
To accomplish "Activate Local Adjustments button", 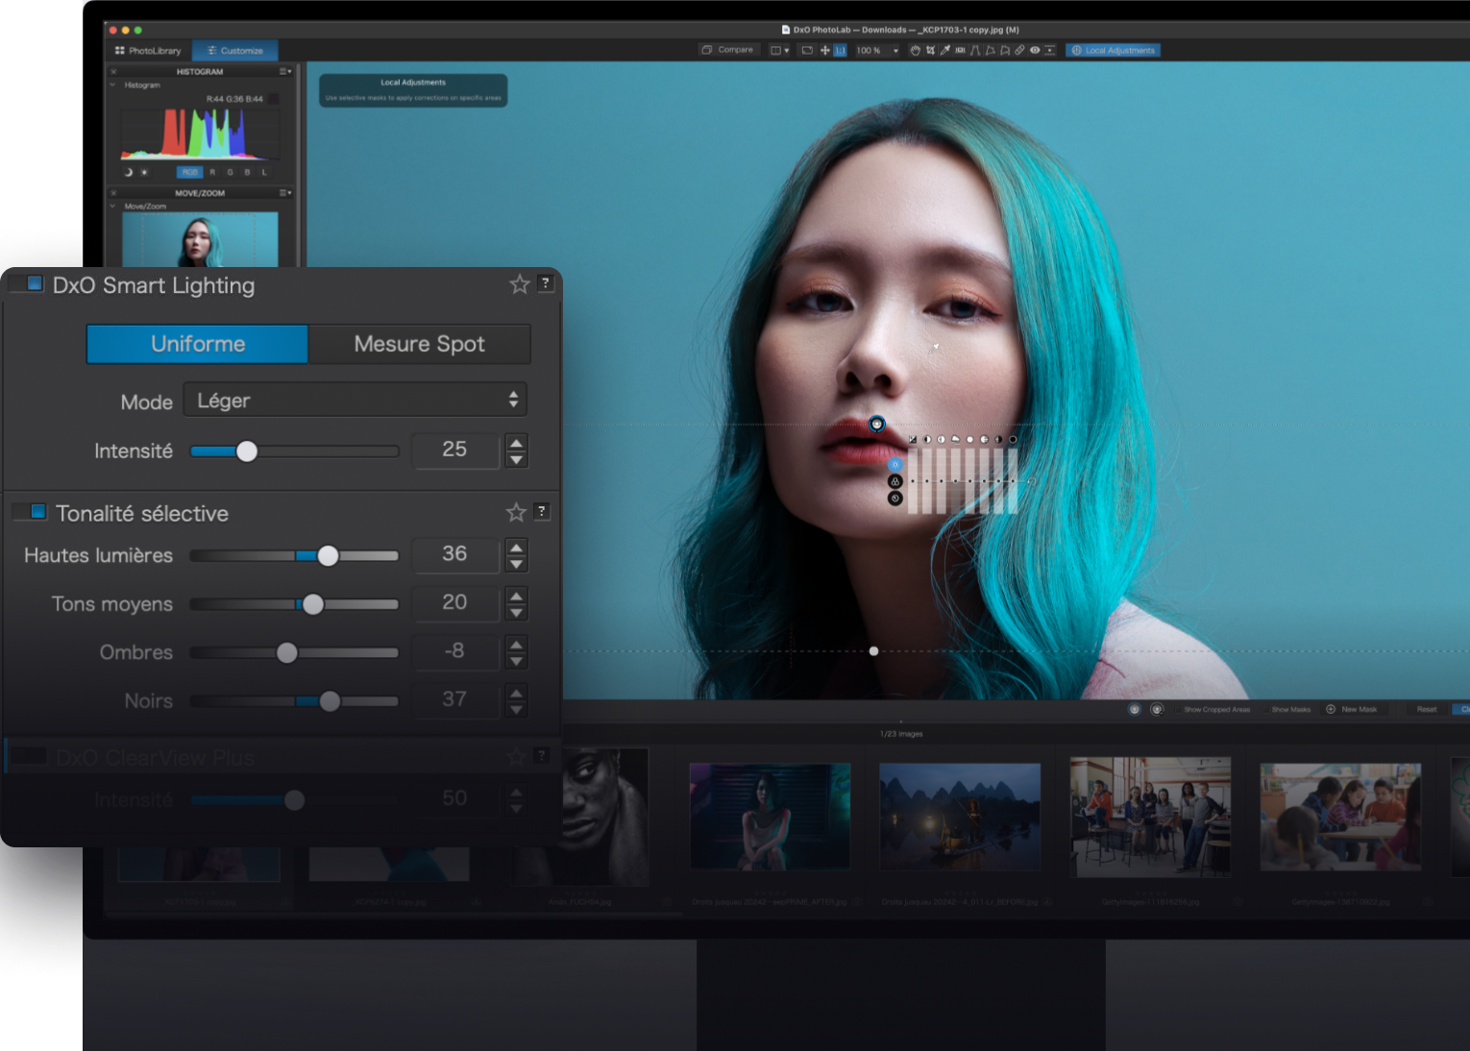I will [1113, 50].
